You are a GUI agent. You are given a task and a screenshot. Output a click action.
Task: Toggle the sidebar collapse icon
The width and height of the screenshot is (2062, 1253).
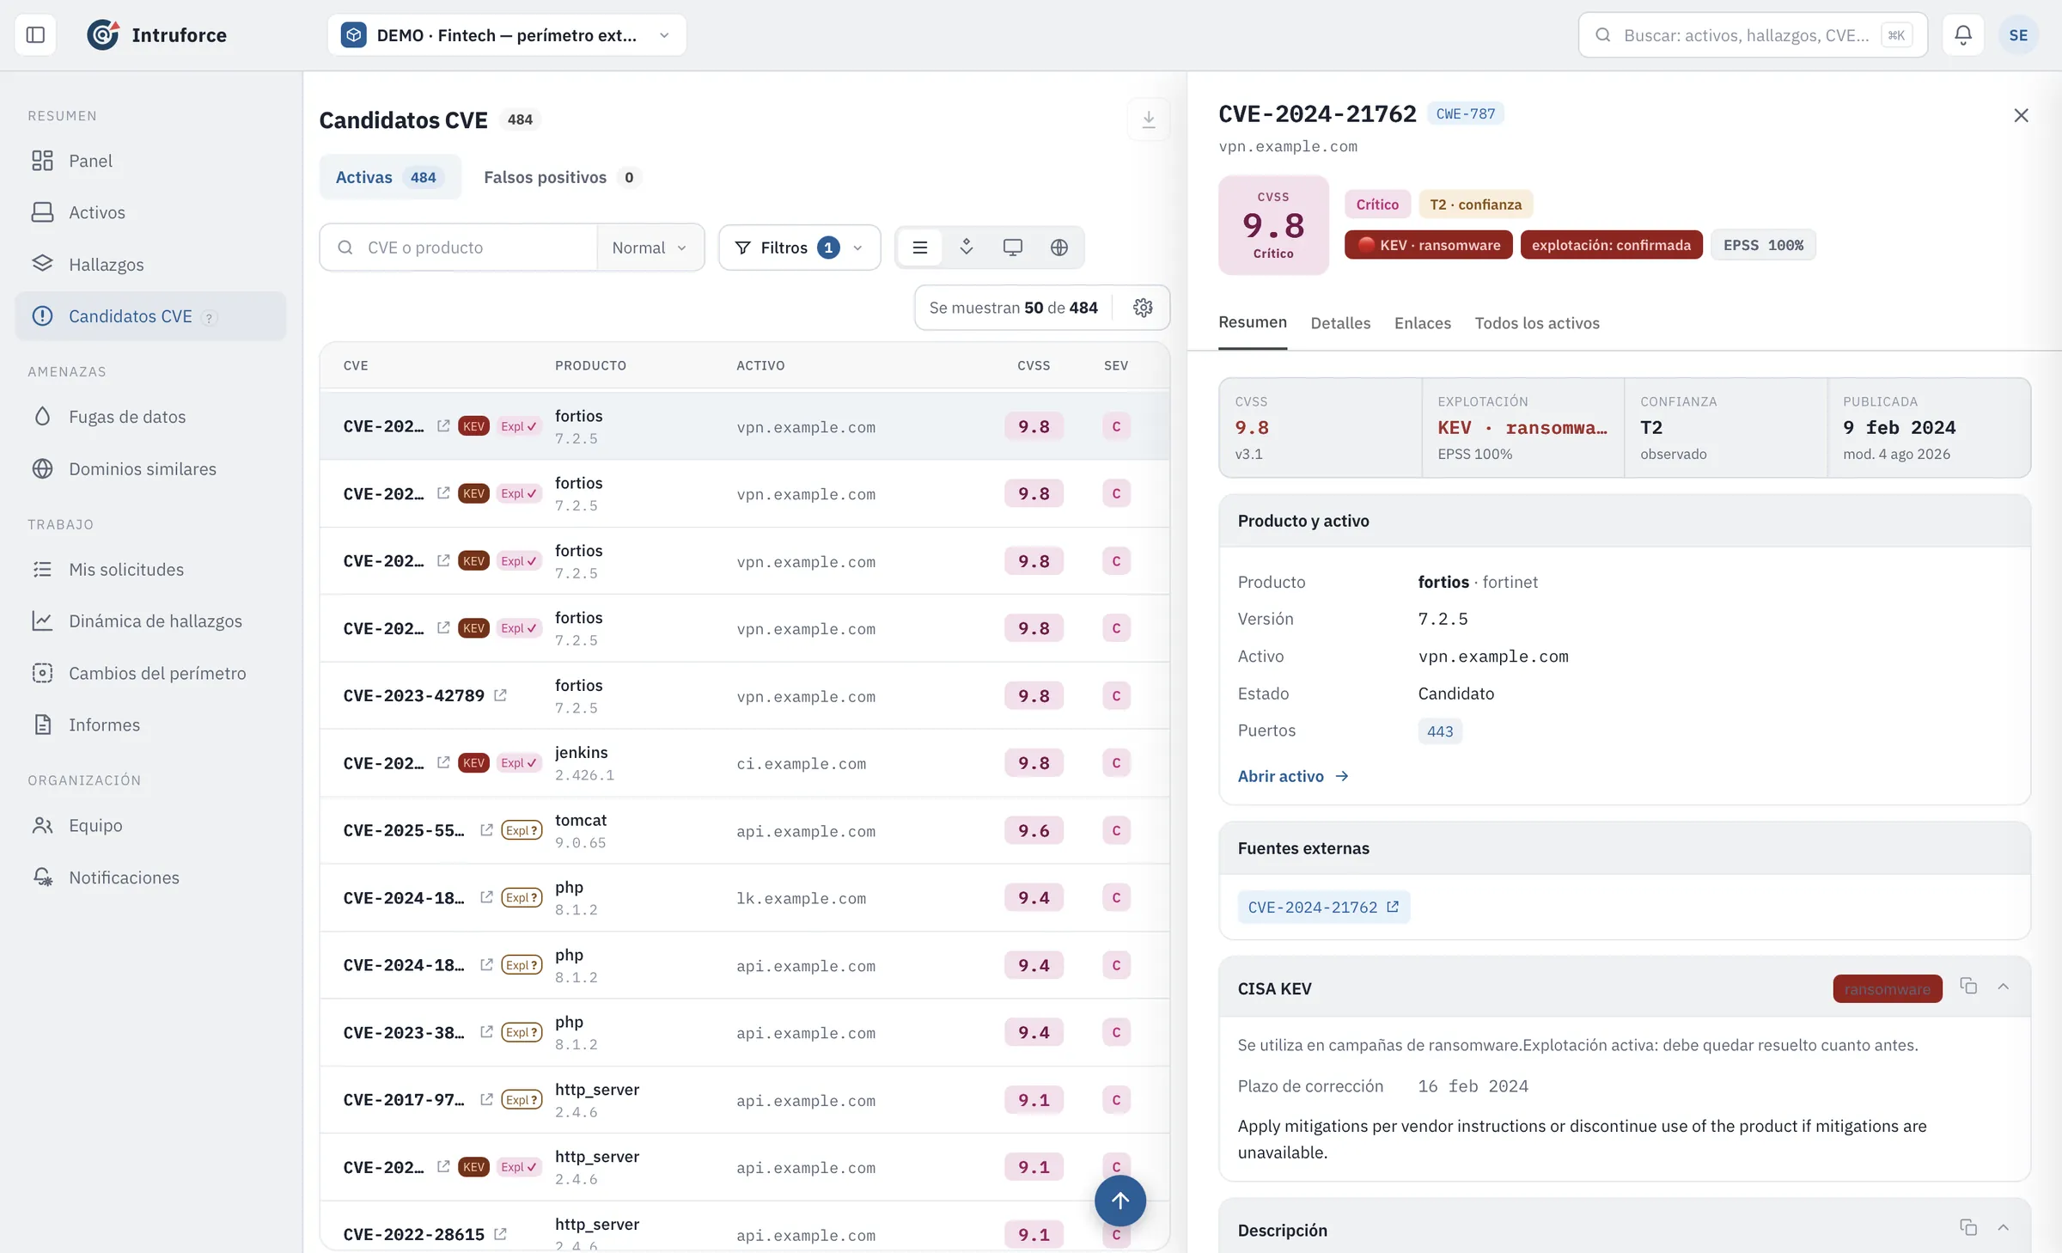[35, 35]
